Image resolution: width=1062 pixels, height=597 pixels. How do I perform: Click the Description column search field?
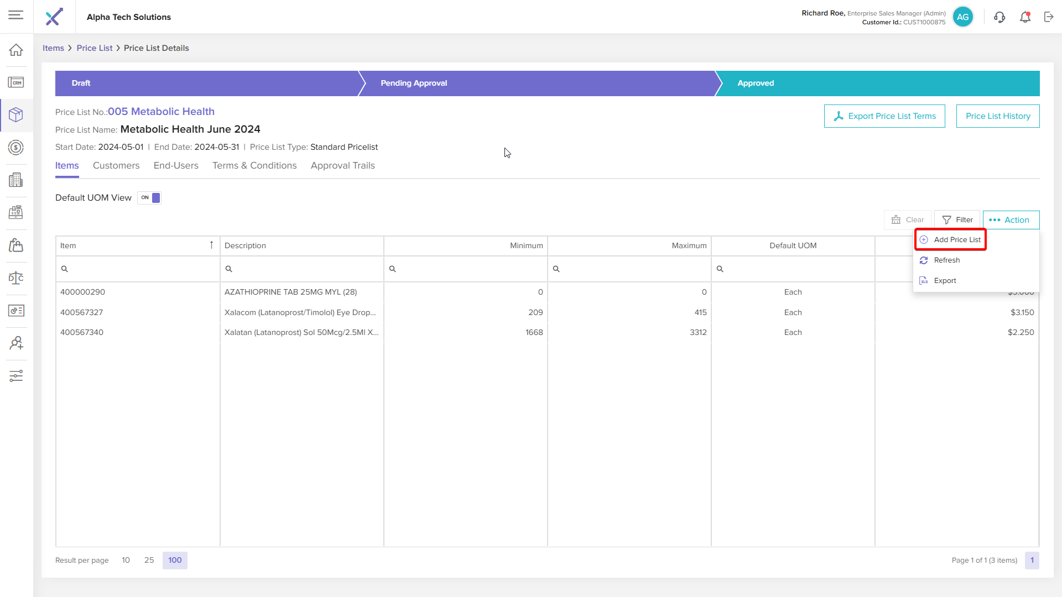click(x=303, y=269)
